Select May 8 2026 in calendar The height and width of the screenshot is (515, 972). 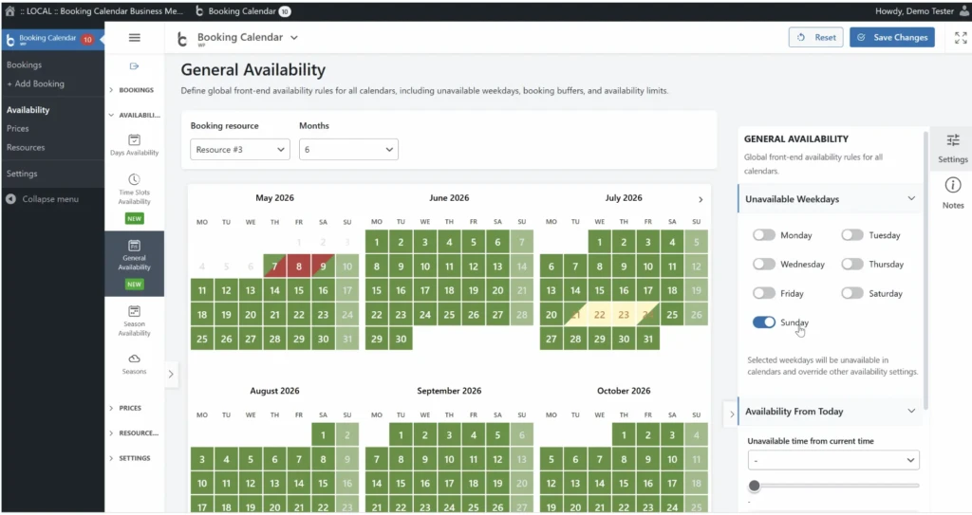point(299,266)
